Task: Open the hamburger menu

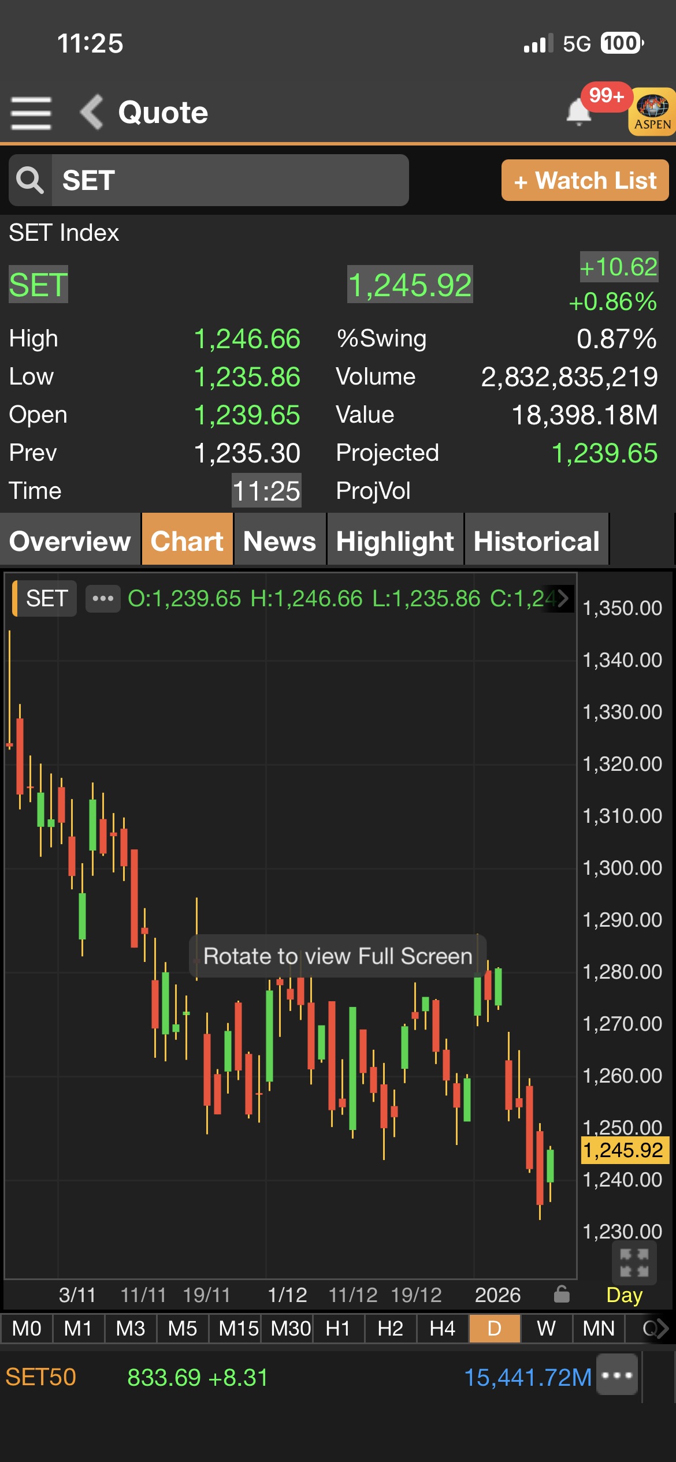Action: pos(31,113)
